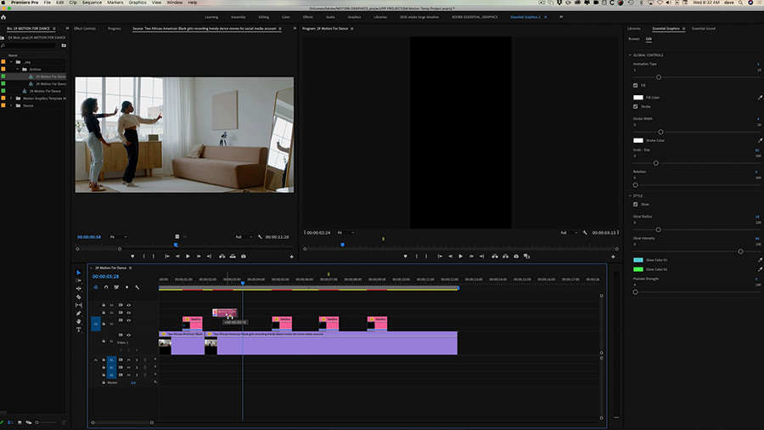The width and height of the screenshot is (764, 430).
Task: Select the Pen tool
Action: (78, 314)
